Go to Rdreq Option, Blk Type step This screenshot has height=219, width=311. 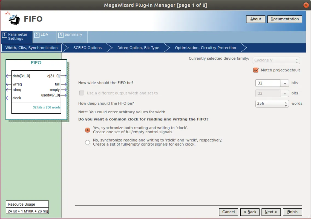click(x=138, y=48)
